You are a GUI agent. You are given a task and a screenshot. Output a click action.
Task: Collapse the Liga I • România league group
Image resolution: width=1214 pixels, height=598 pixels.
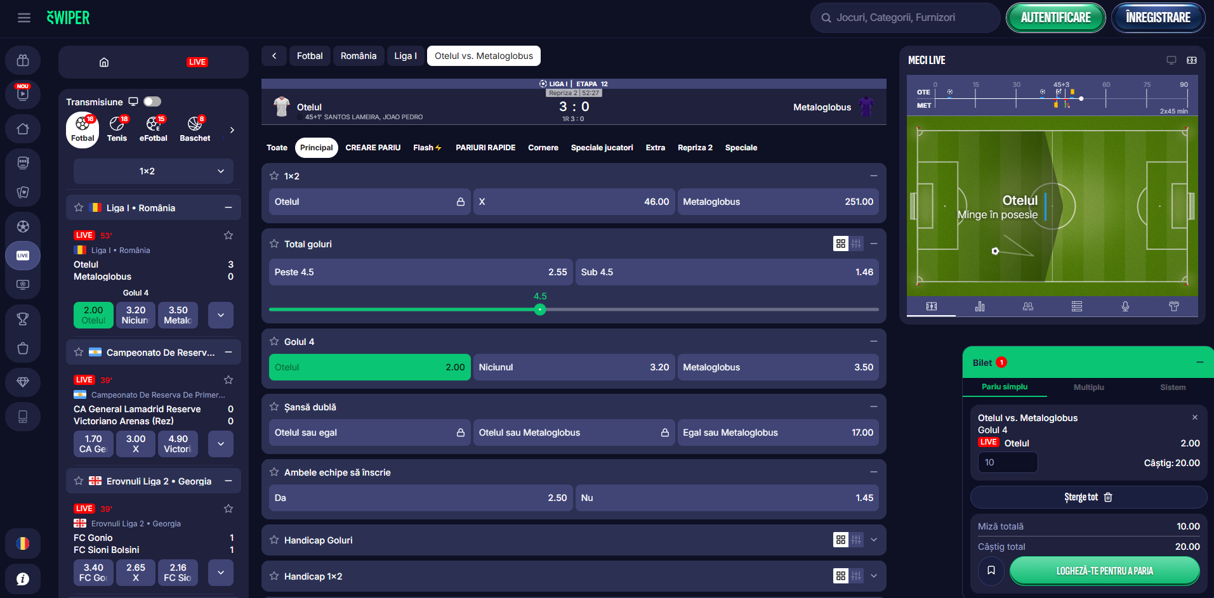(x=228, y=208)
